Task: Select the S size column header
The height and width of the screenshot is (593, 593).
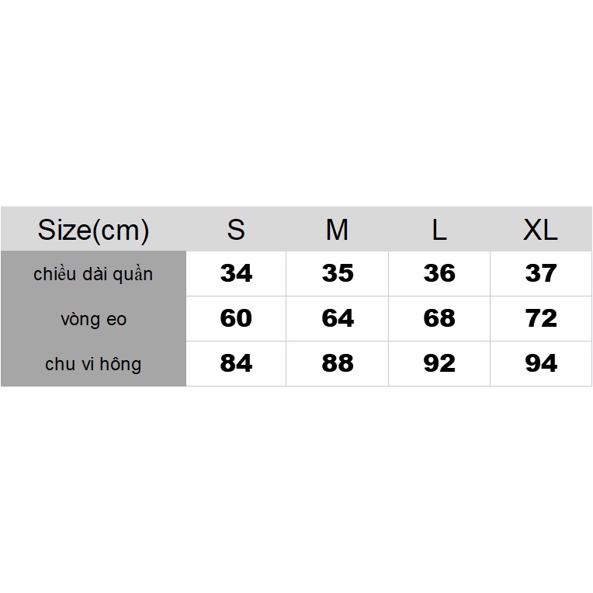Action: [236, 230]
